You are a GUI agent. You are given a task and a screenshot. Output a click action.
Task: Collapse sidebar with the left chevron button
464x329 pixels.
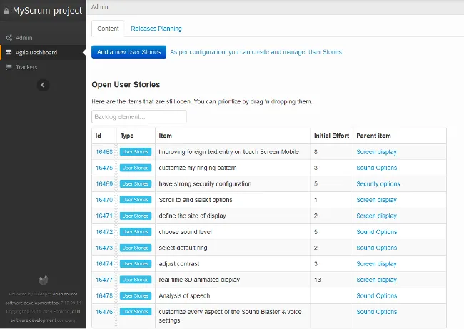pyautogui.click(x=43, y=85)
